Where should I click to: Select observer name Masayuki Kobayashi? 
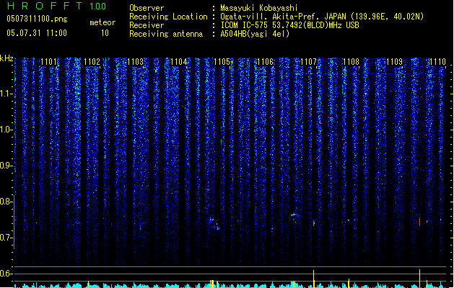259,8
